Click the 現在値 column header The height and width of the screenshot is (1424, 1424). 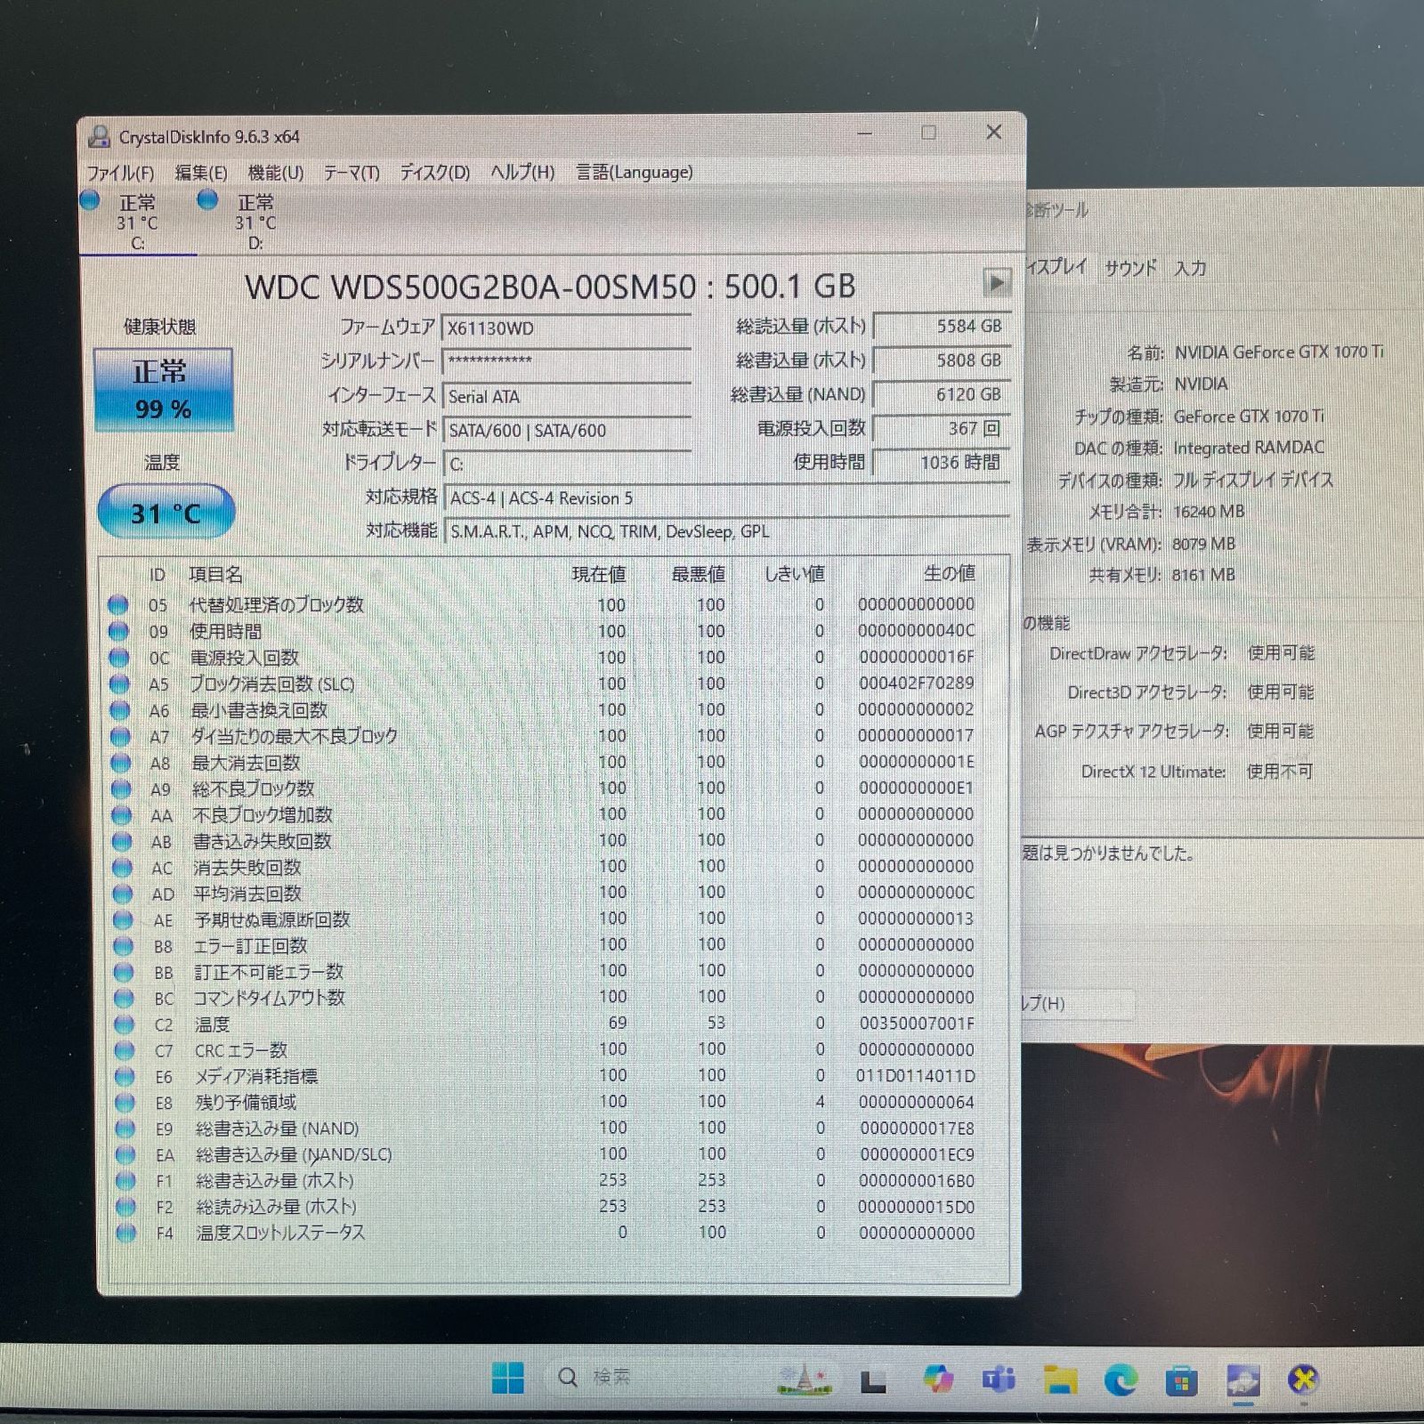click(x=599, y=575)
